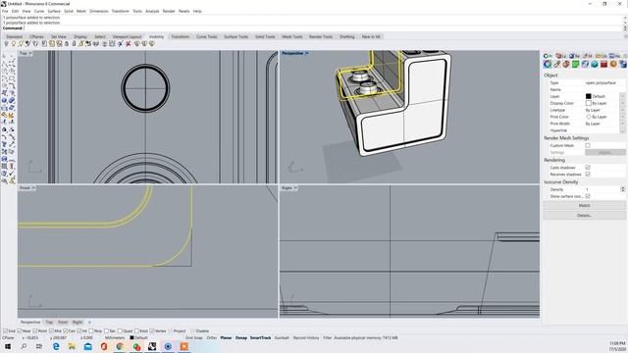Click the Rhino icon on the taskbar
This screenshot has width=628, height=353.
(152, 346)
